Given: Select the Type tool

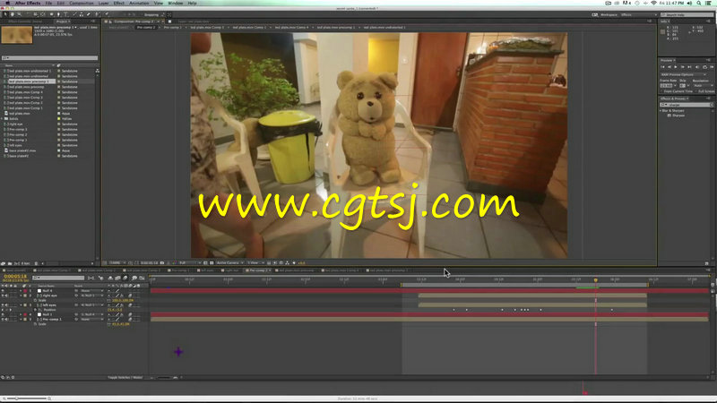Looking at the screenshot, I should 65,14.
